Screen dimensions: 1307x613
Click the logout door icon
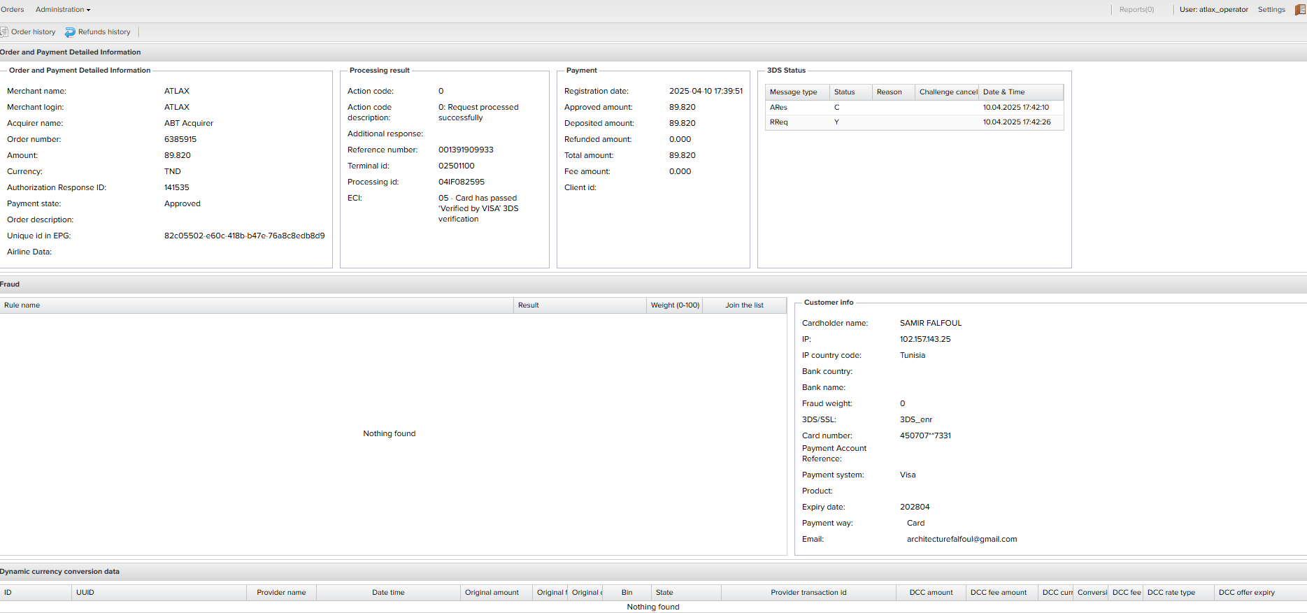point(1300,10)
